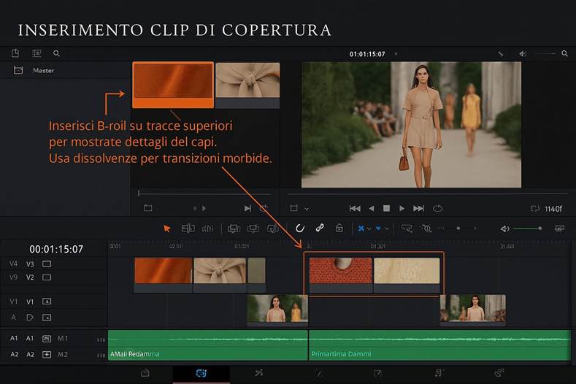576x384 pixels.
Task: Click the viewer timecode 01:01:15:07
Action: point(367,54)
